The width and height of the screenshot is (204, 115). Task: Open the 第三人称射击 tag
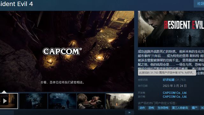[x=180, y=108]
